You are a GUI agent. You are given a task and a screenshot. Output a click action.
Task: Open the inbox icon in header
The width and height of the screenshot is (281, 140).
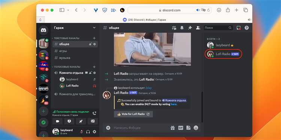pos(239,28)
